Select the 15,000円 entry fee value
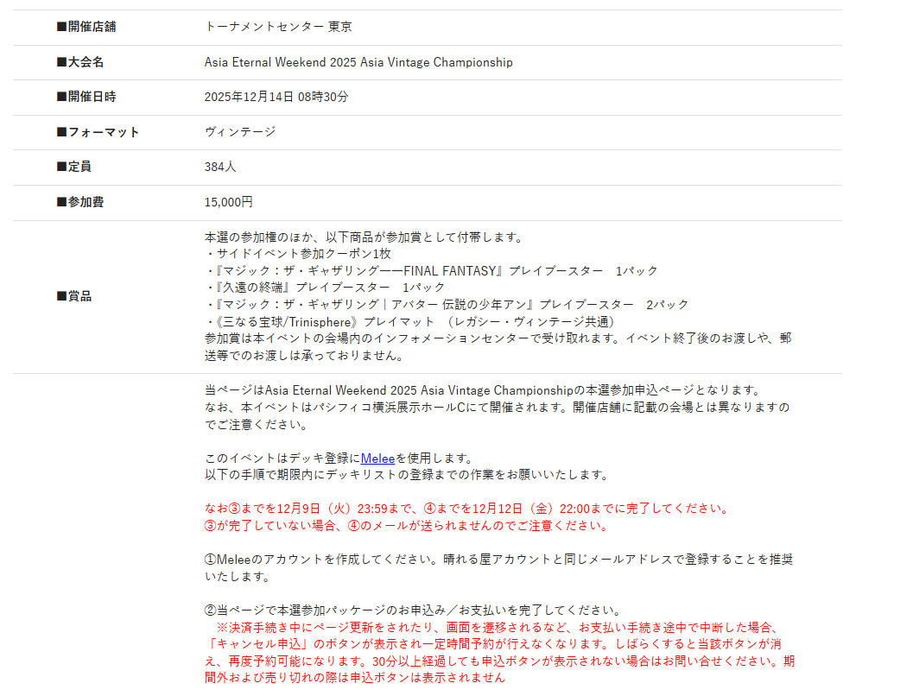Image resolution: width=913 pixels, height=696 pixels. 229,202
